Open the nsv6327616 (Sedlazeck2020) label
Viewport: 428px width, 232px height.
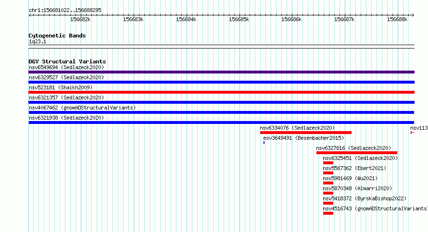click(353, 148)
